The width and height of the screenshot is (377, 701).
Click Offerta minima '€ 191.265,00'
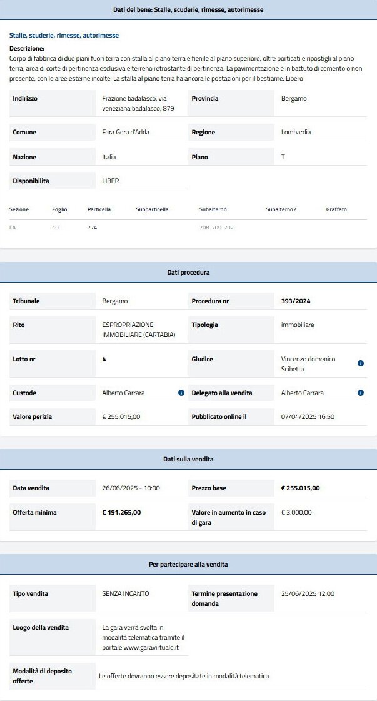[122, 512]
